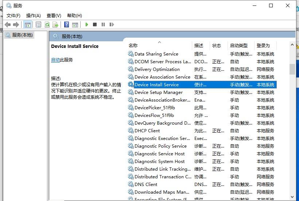The image size is (299, 201).
Task: Toggle the action pane toolbar icon
Action: click(75, 24)
